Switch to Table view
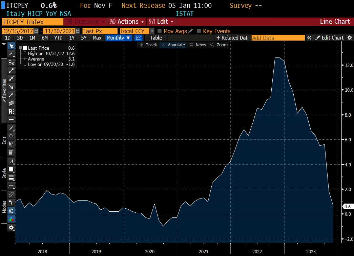This screenshot has width=354, height=256. 156,38
